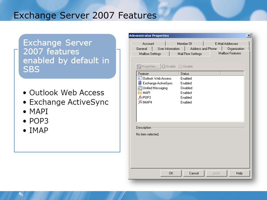Screen dimensions: 267x200
Task: Click the Unified Messaging feature icon
Action: coord(140,88)
